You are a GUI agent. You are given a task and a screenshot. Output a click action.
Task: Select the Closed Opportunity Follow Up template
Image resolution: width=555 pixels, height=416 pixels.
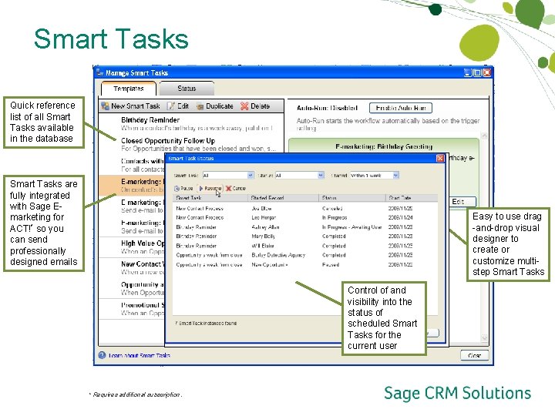(191, 144)
